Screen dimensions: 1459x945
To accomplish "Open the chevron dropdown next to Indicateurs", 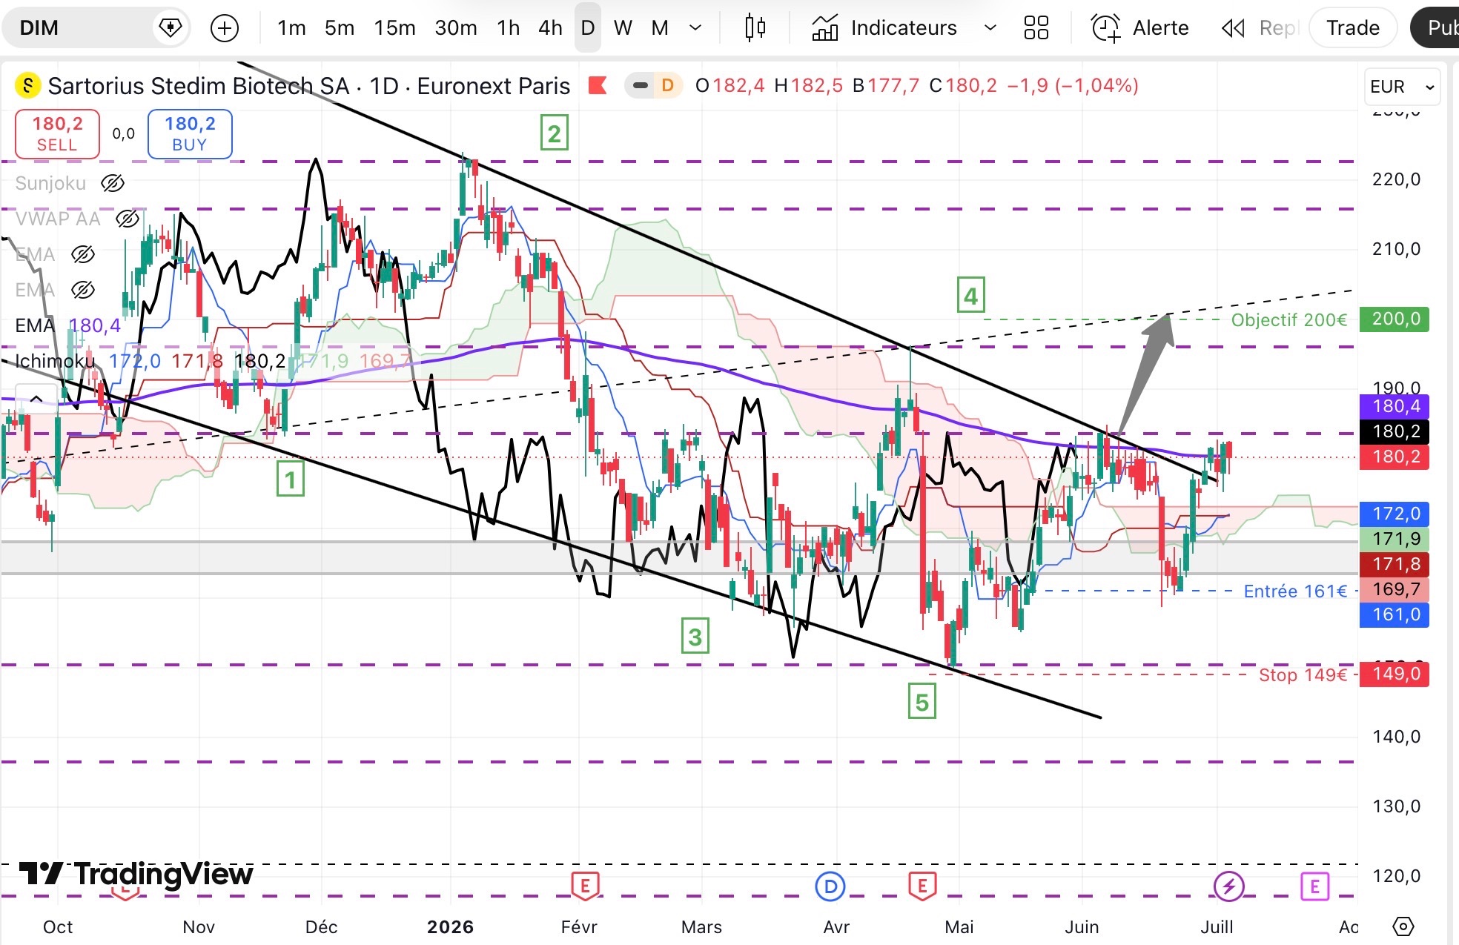I will 990,28.
